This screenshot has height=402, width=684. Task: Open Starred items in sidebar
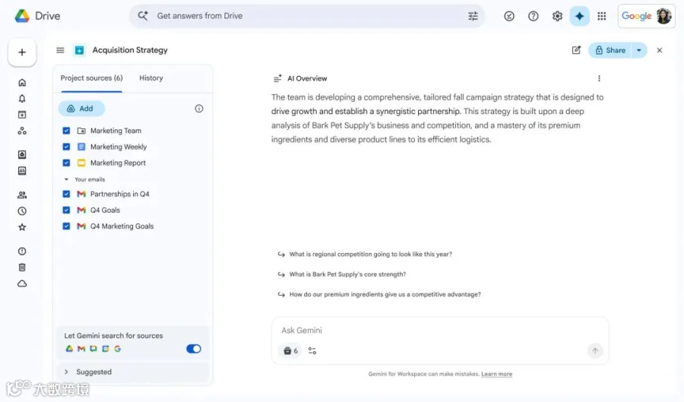(x=22, y=227)
